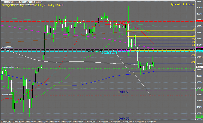Click the green Daily S1 price tag on axis
Image resolution: width=203 pixels, height=123 pixels.
[199, 90]
